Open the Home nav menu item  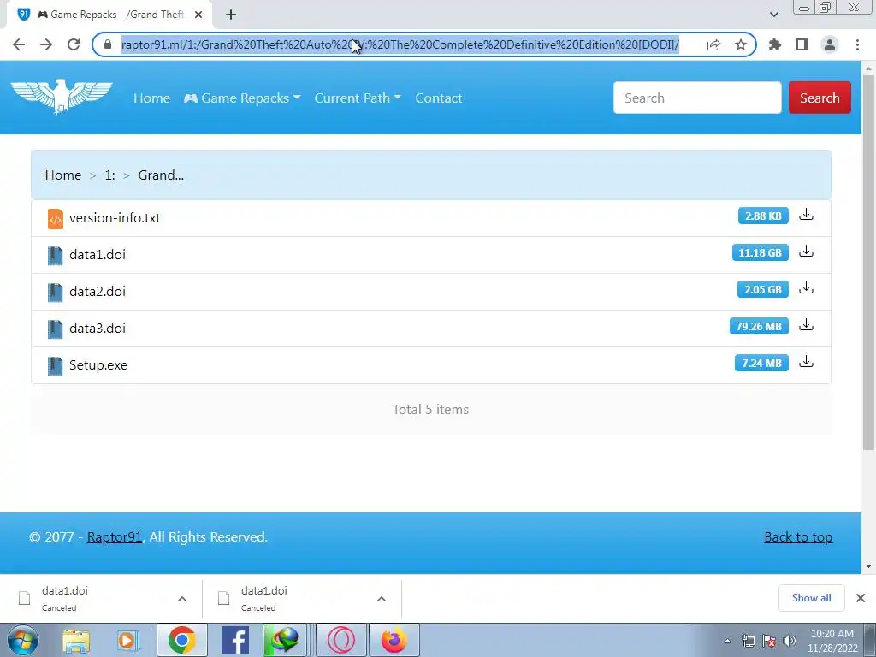pyautogui.click(x=151, y=98)
